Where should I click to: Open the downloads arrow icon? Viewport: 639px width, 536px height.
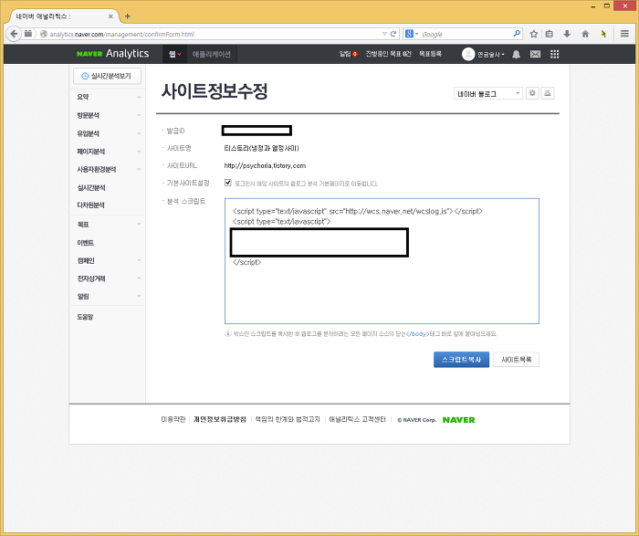tap(567, 34)
